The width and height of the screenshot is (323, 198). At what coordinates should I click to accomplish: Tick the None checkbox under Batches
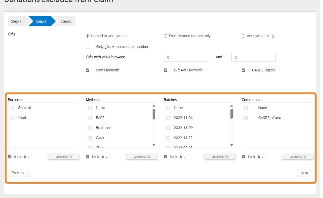pyautogui.click(x=168, y=108)
